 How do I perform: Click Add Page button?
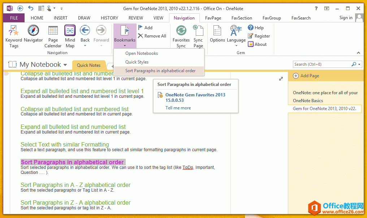coord(306,76)
